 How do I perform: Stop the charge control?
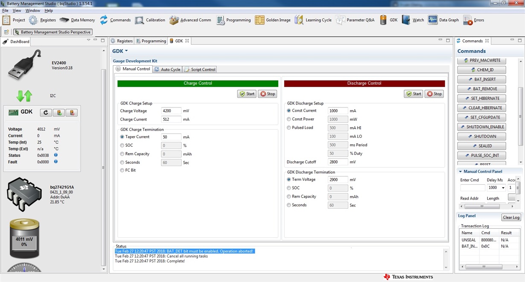(x=268, y=94)
